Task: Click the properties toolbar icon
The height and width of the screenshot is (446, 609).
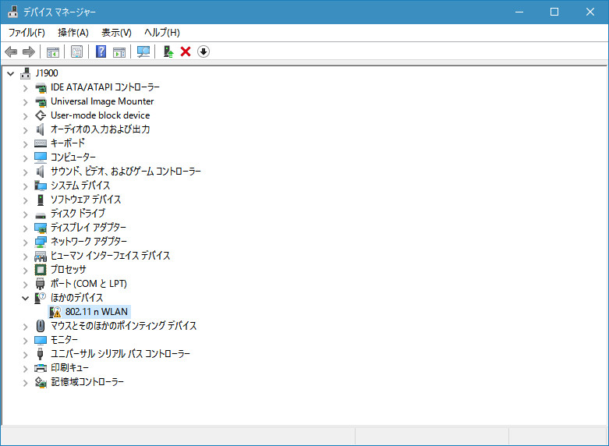Action: [x=77, y=51]
